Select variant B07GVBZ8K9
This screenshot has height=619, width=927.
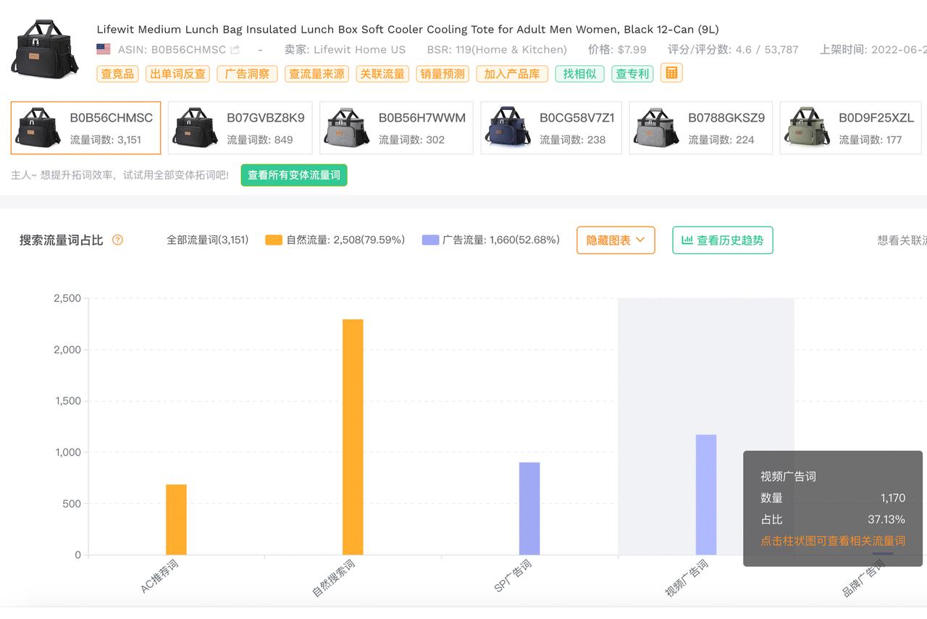click(x=240, y=128)
